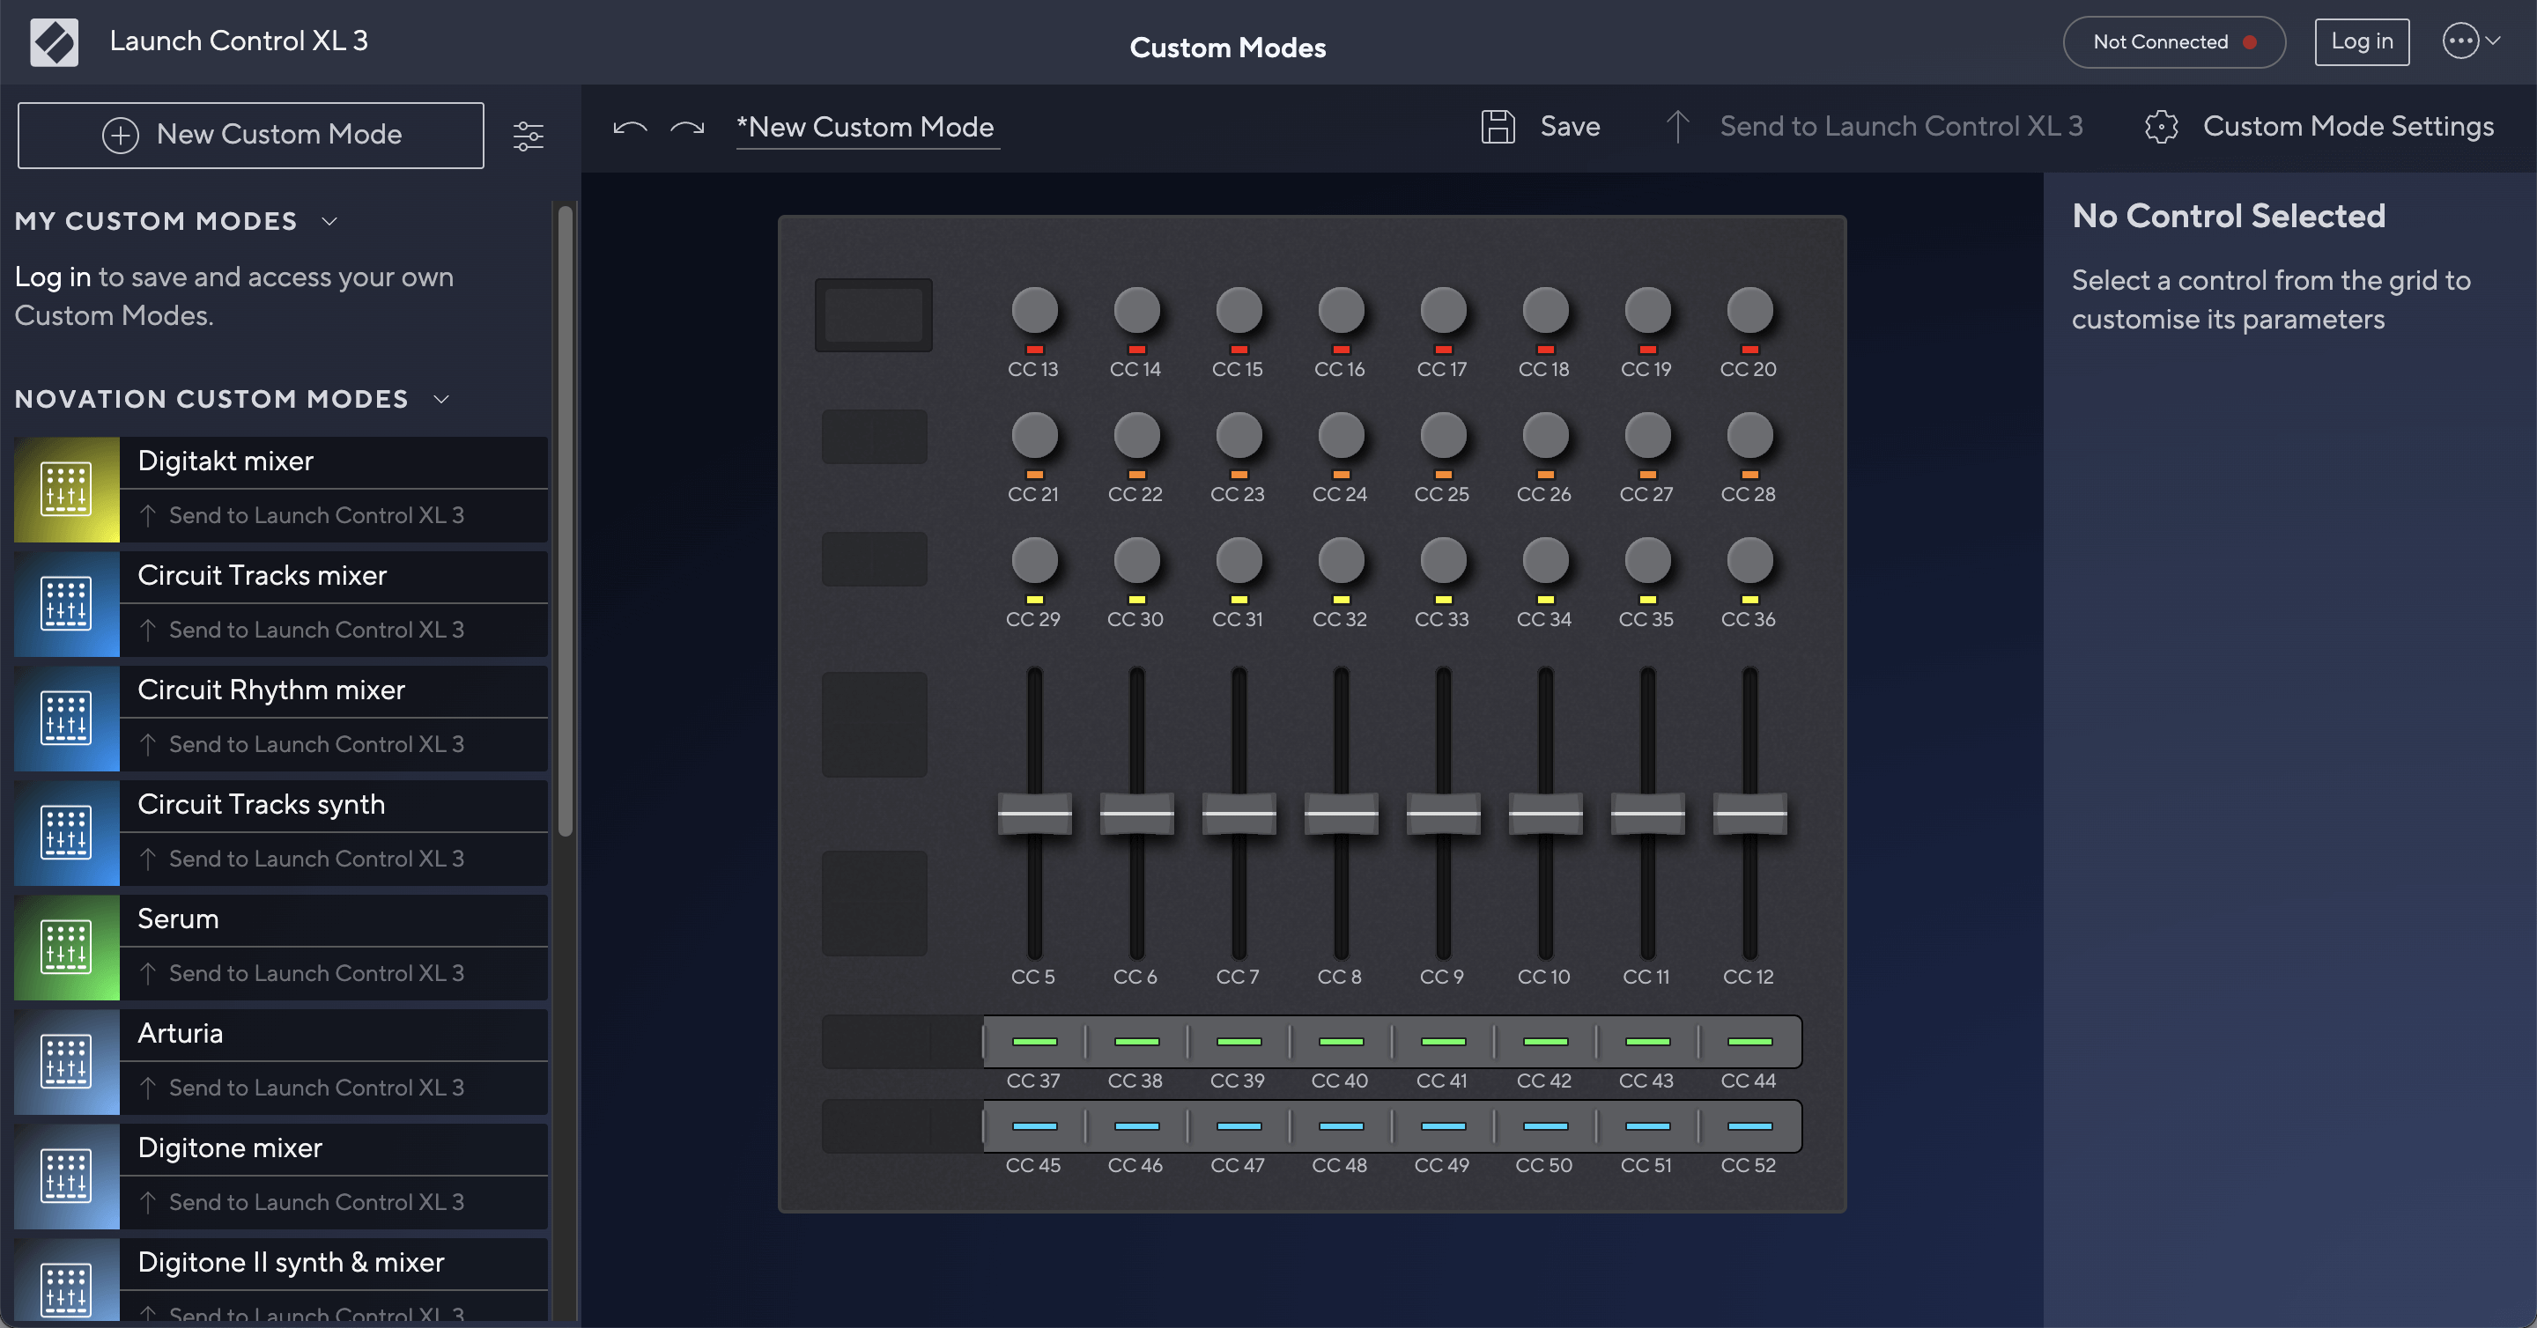Collapse the My Custom Modes section
The height and width of the screenshot is (1328, 2537).
tap(330, 222)
